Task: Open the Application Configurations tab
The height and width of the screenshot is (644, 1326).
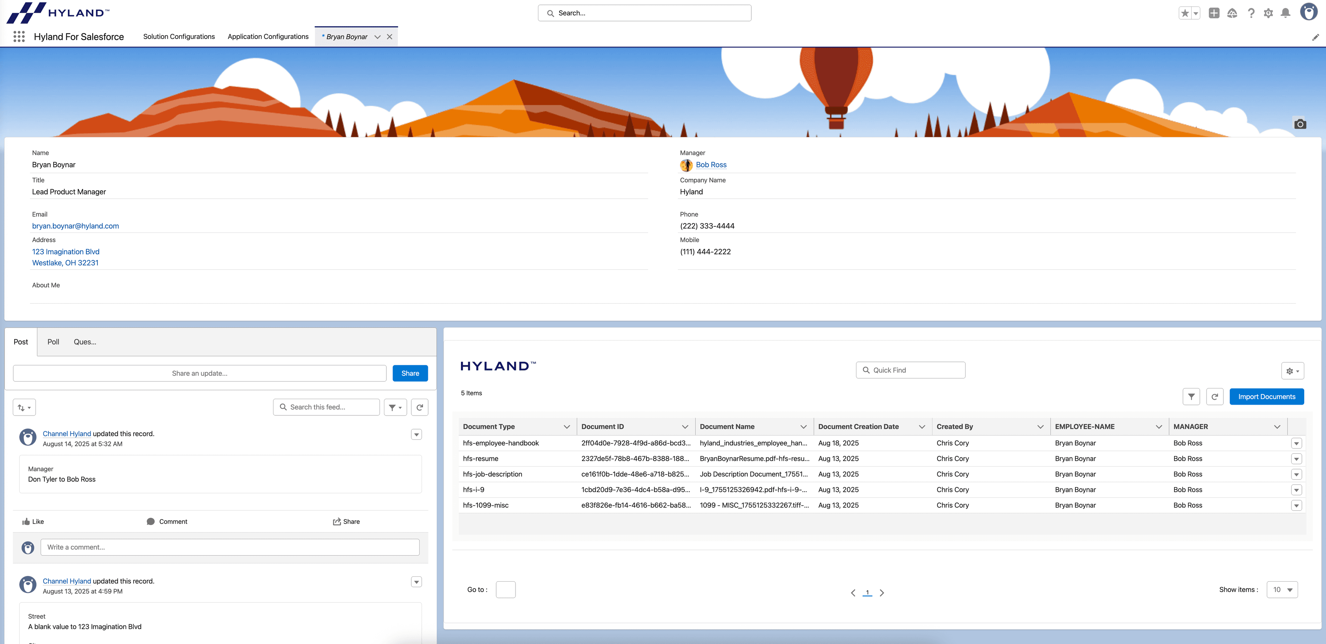Action: point(268,37)
